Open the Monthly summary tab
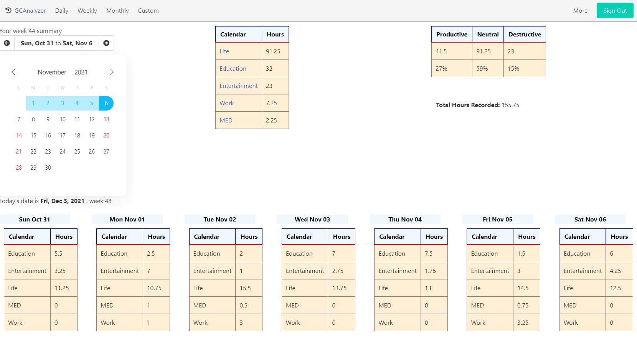Screen dimensions: 637x347 coord(117,10)
